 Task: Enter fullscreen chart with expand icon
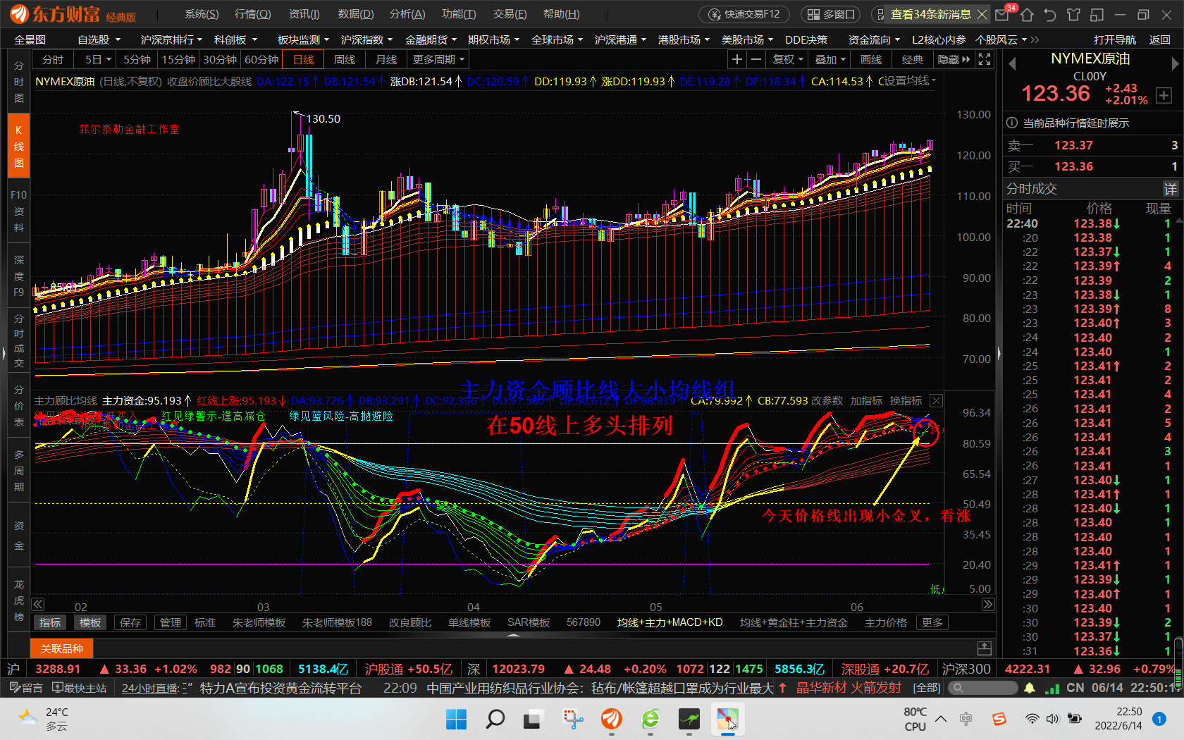[x=985, y=60]
